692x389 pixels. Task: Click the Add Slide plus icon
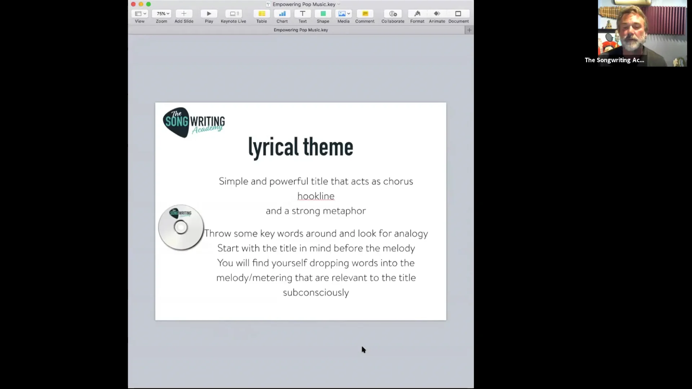pyautogui.click(x=184, y=14)
